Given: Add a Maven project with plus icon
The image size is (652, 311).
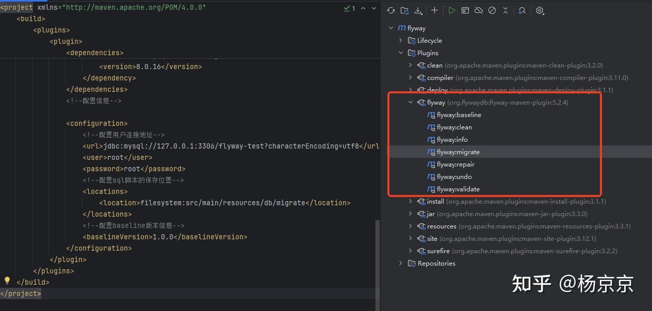Looking at the screenshot, I should point(434,10).
